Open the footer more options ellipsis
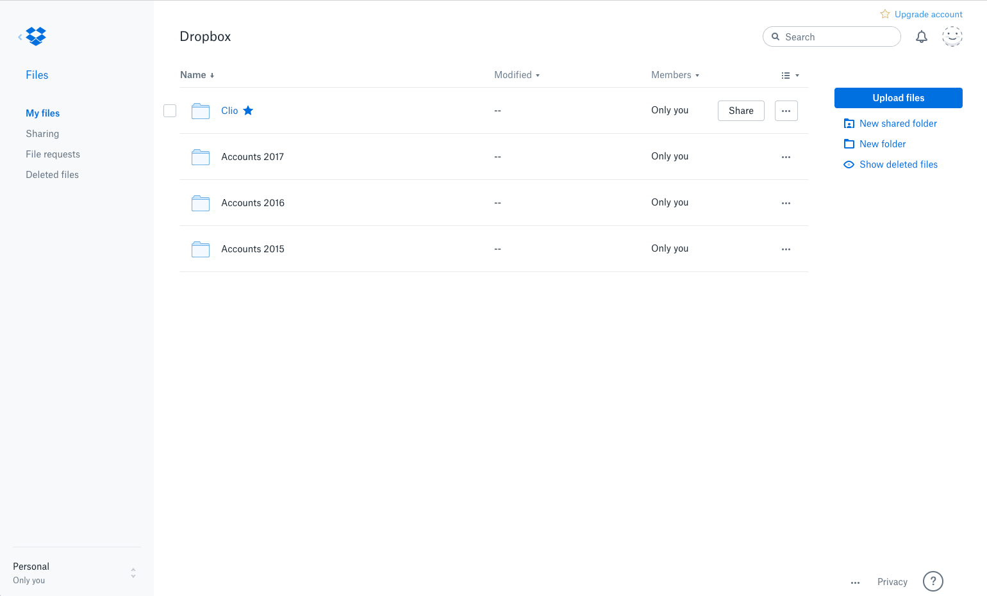This screenshot has height=596, width=987. (856, 583)
